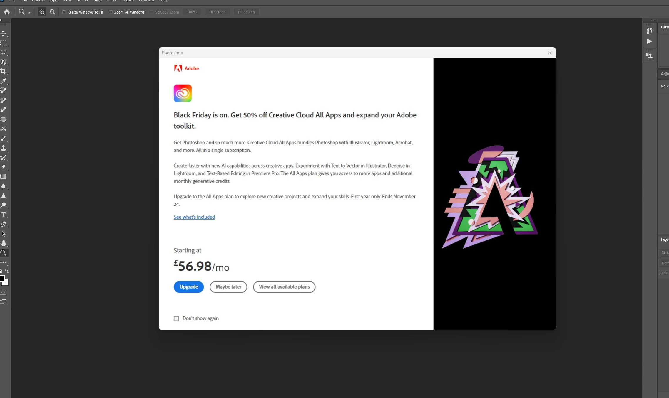The image size is (669, 398).
Task: Select the Crop tool
Action: coord(4,71)
